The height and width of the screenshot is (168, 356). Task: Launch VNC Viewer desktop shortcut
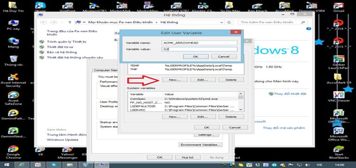click(339, 97)
